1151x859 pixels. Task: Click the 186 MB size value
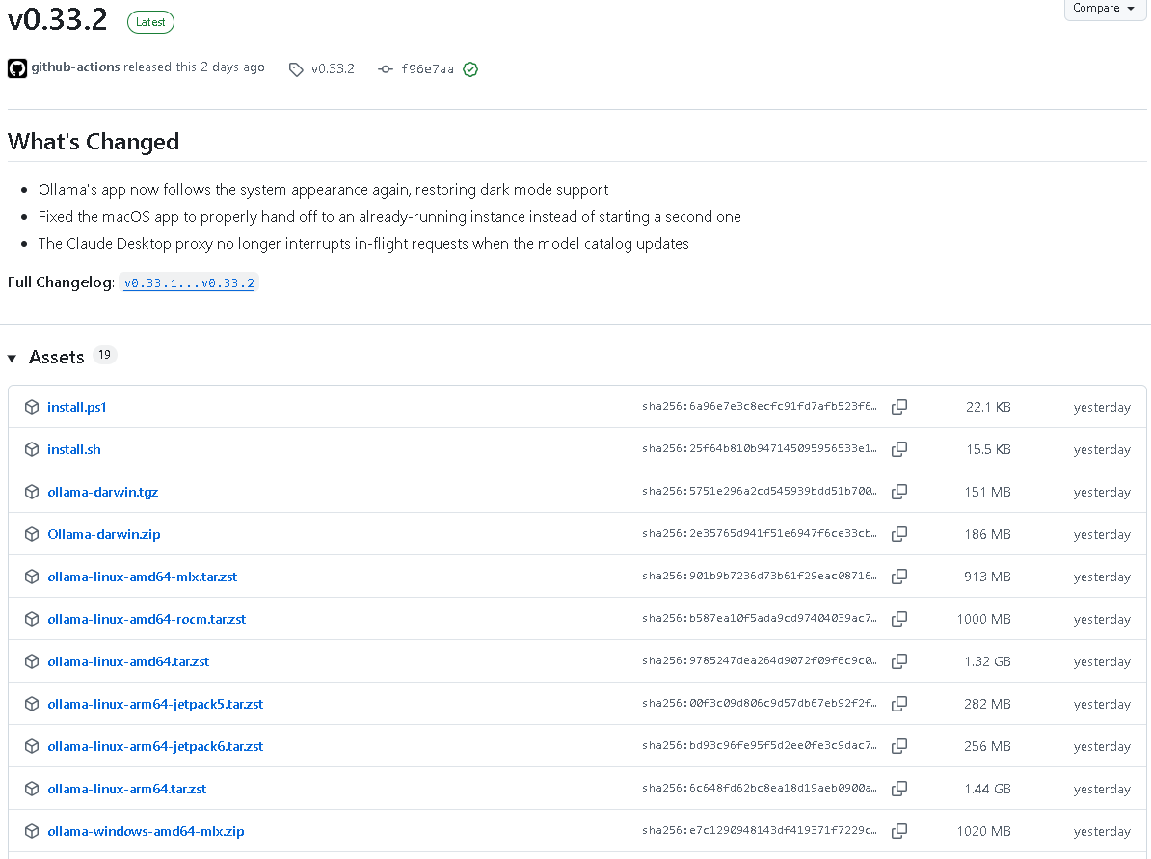tap(987, 534)
